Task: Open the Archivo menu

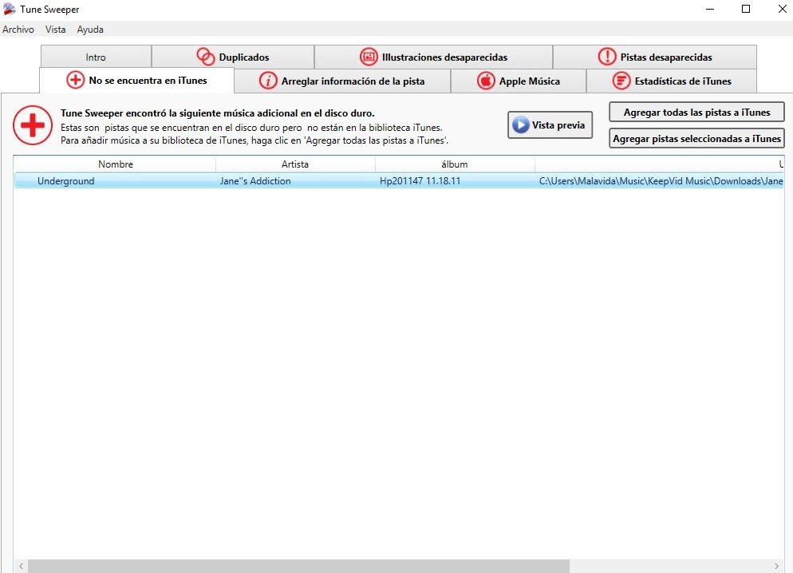Action: pyautogui.click(x=18, y=30)
